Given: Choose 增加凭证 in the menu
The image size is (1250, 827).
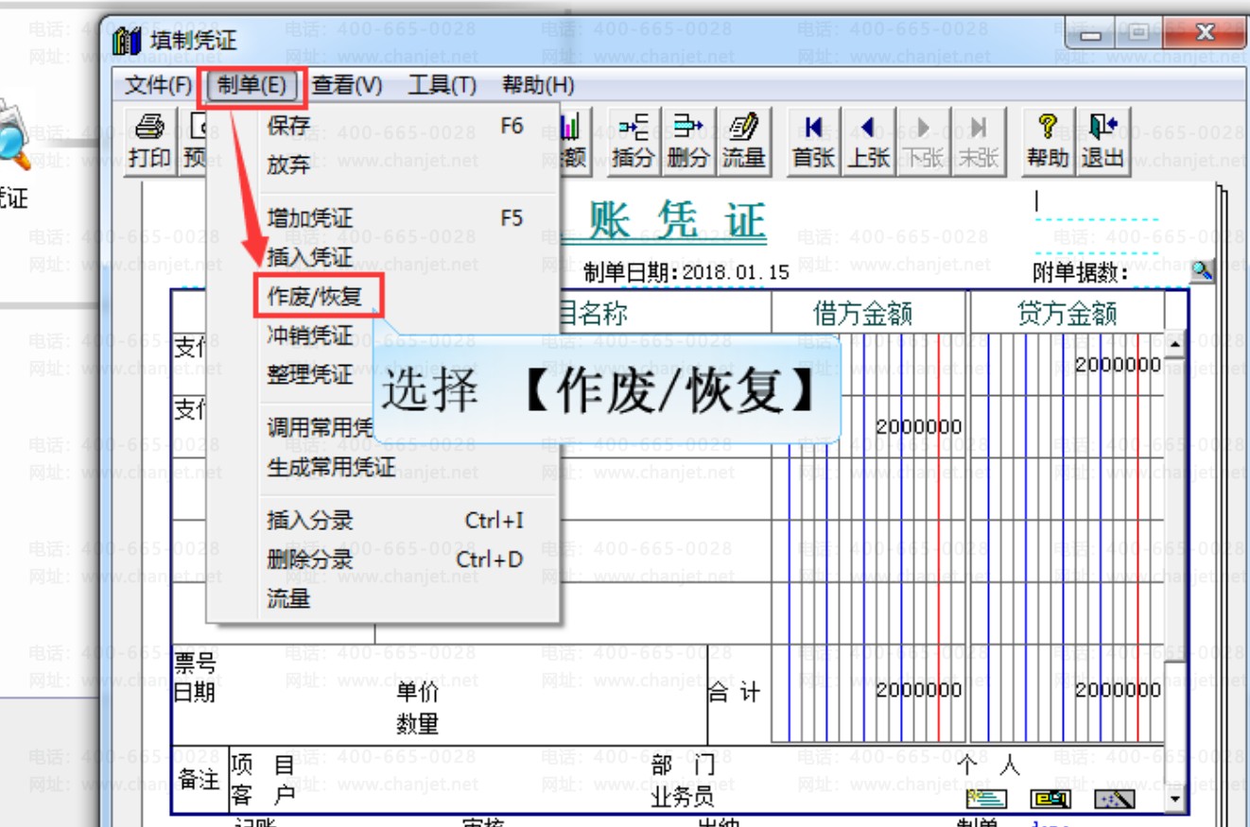Looking at the screenshot, I should pos(384,218).
